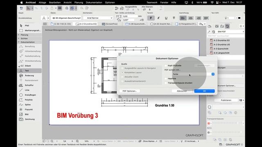The height and width of the screenshot is (147, 262).
Task: Select Aktueller Zoom radio option
Action: pyautogui.click(x=122, y=77)
